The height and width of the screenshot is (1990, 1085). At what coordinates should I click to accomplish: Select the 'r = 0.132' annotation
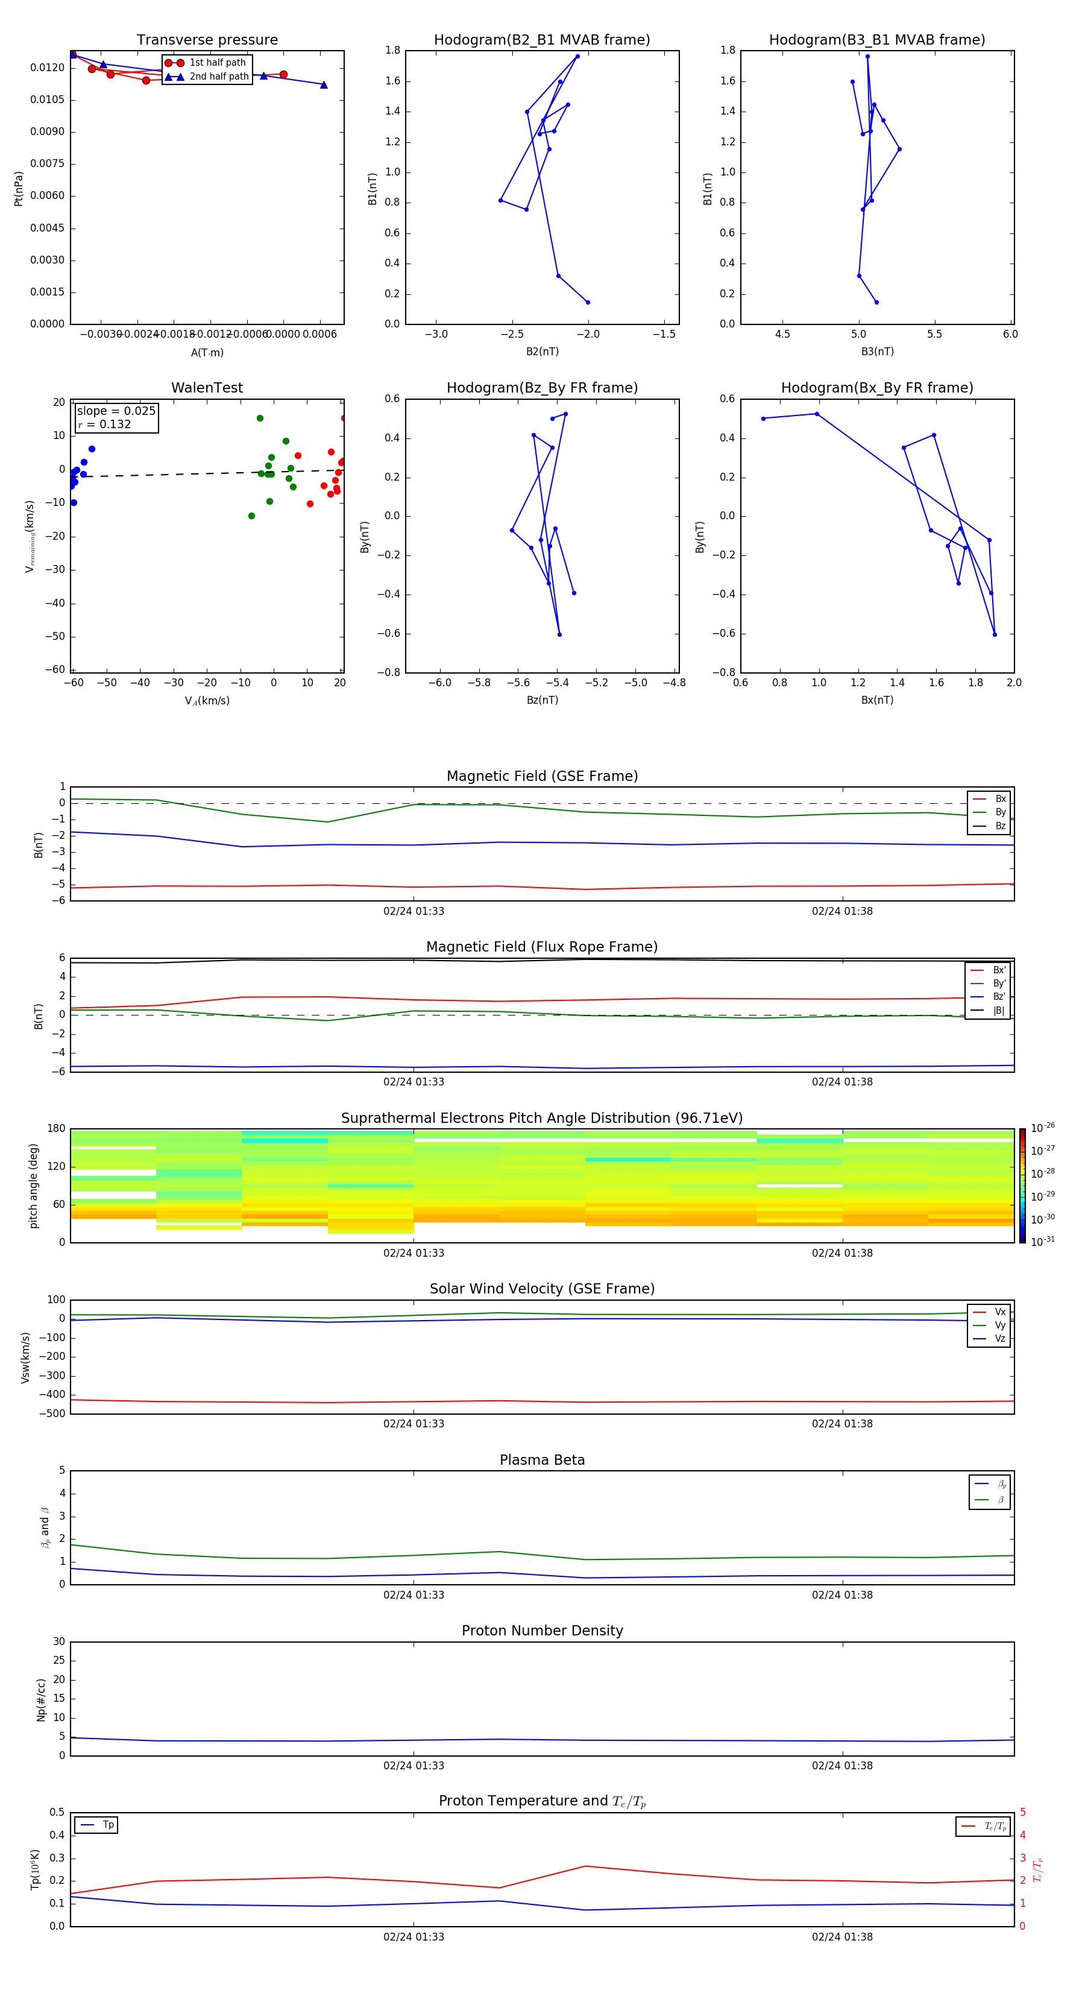(104, 424)
